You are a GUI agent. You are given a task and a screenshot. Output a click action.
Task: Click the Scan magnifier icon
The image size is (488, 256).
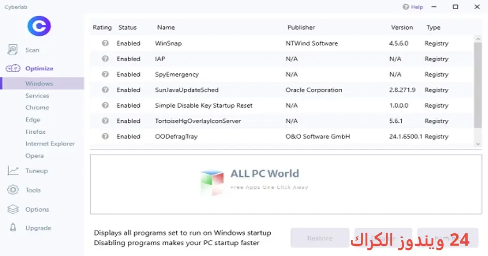(x=12, y=49)
